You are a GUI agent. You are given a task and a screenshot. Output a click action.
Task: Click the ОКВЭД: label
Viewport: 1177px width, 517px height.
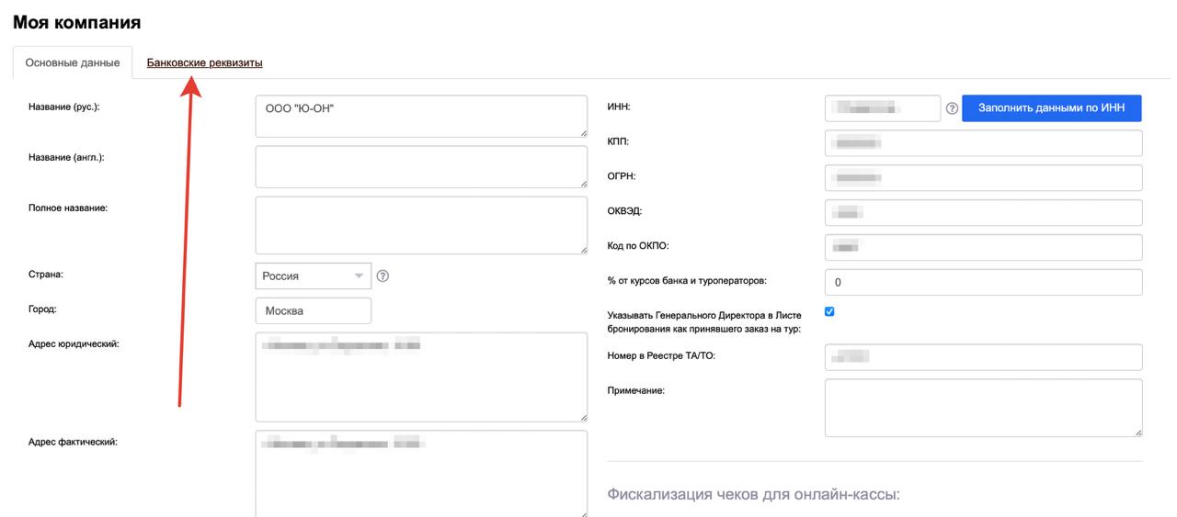click(x=625, y=211)
